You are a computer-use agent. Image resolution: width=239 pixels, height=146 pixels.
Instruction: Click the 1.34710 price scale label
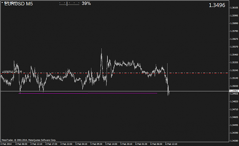(x=234, y=109)
